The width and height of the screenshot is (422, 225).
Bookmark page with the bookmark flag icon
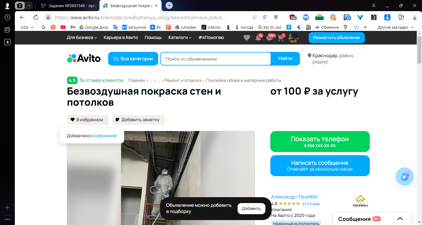[276, 17]
